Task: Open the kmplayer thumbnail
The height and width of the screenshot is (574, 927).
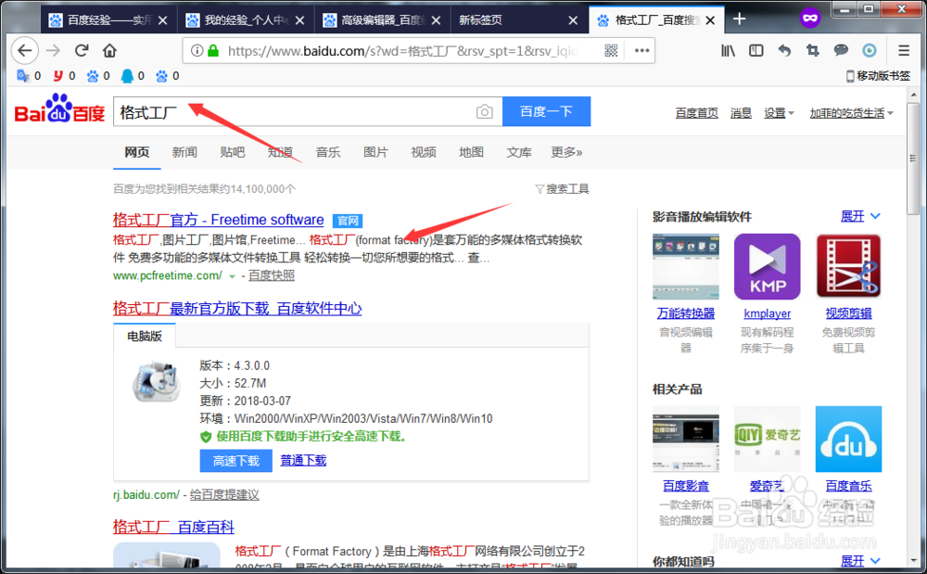Action: [x=767, y=267]
